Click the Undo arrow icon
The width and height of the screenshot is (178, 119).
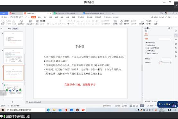click(22, 17)
